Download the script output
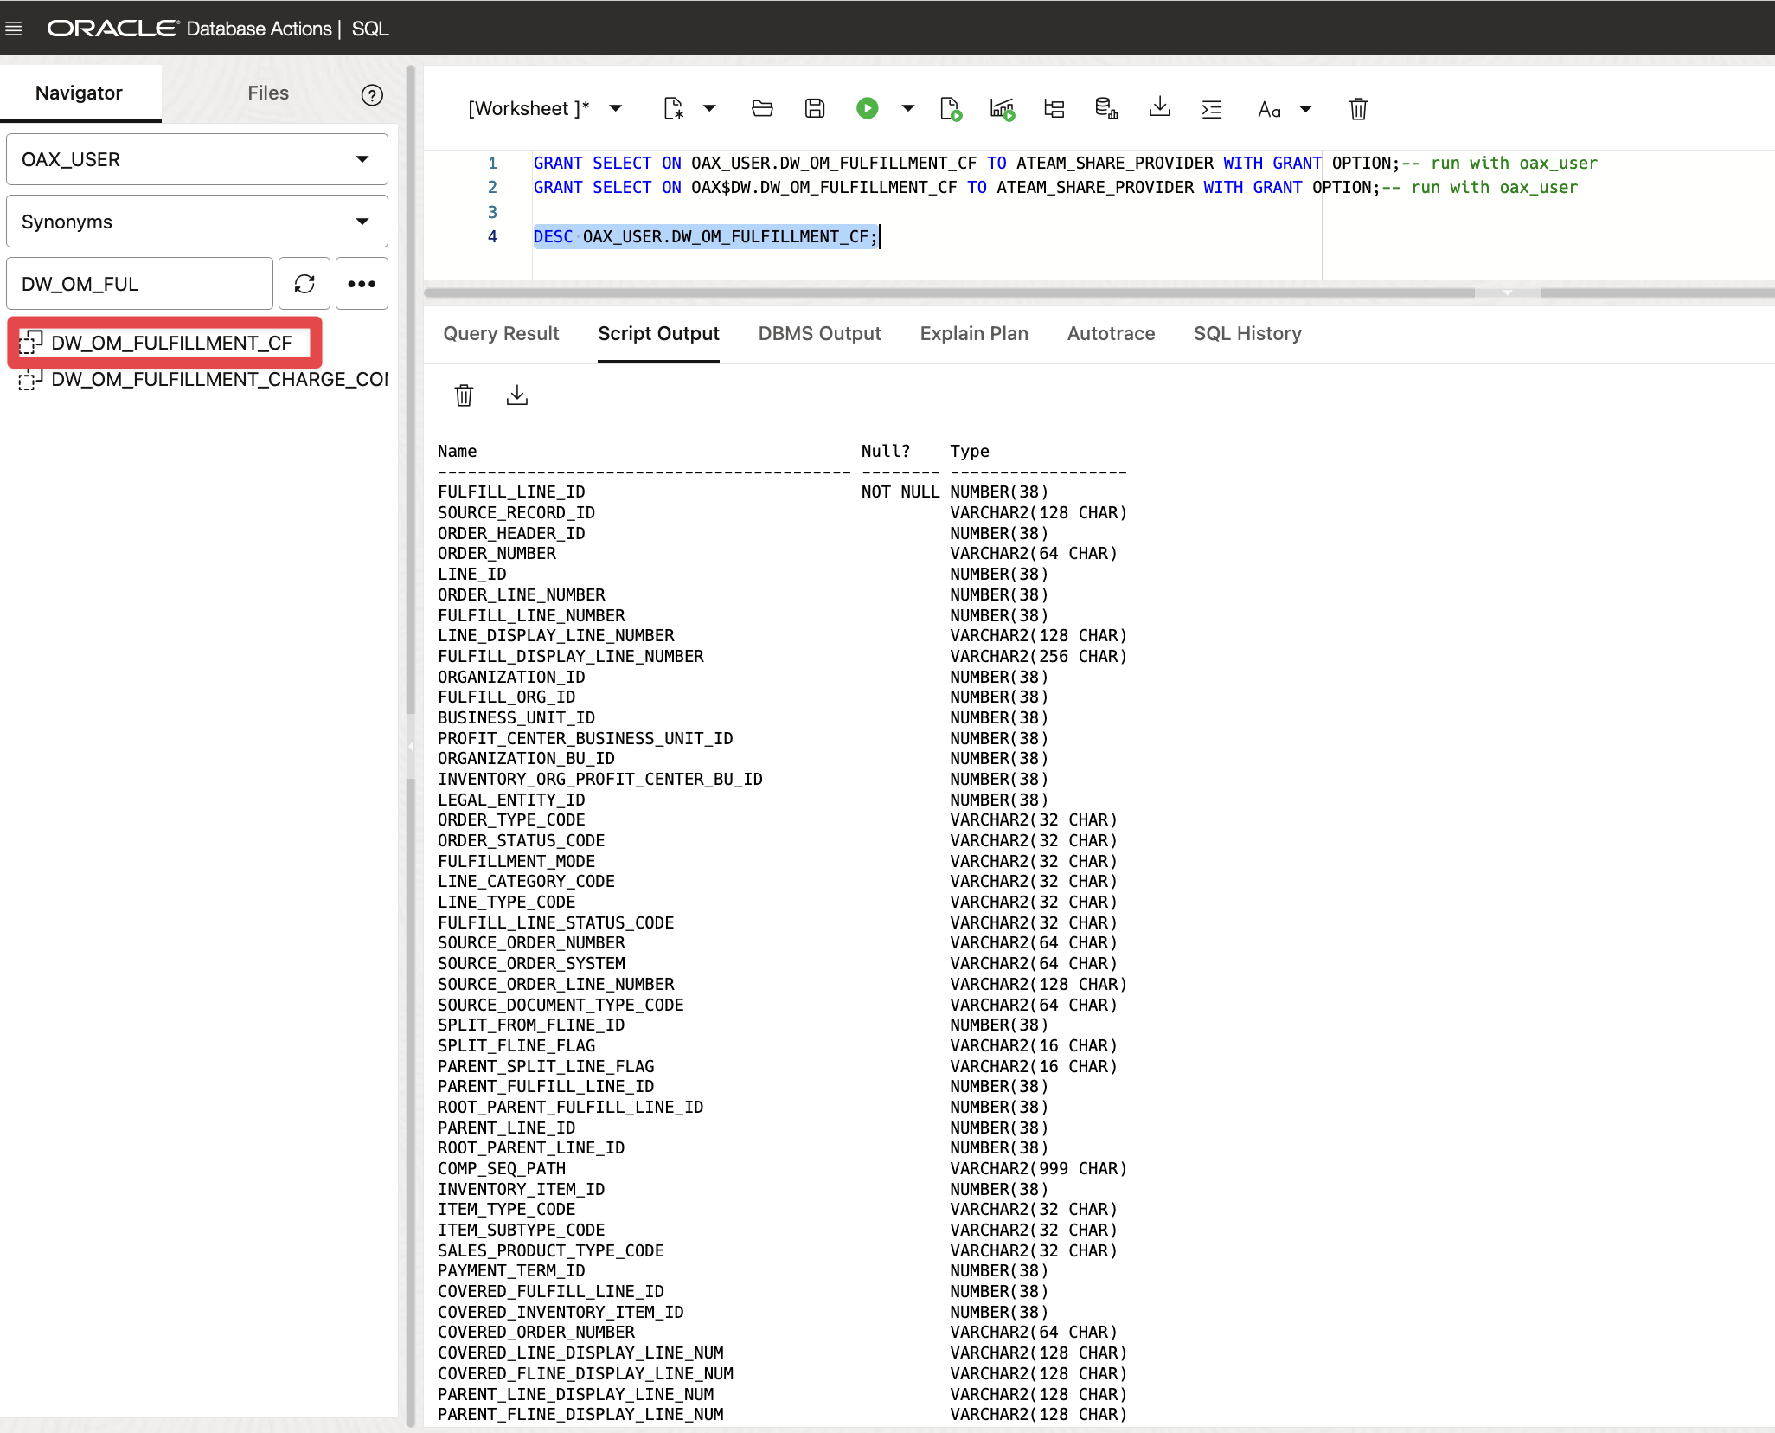 [516, 395]
